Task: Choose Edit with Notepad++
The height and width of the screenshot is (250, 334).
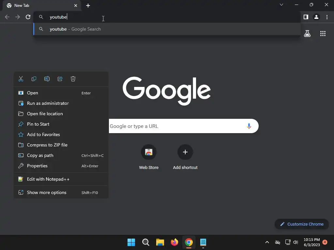Action: coord(61,179)
